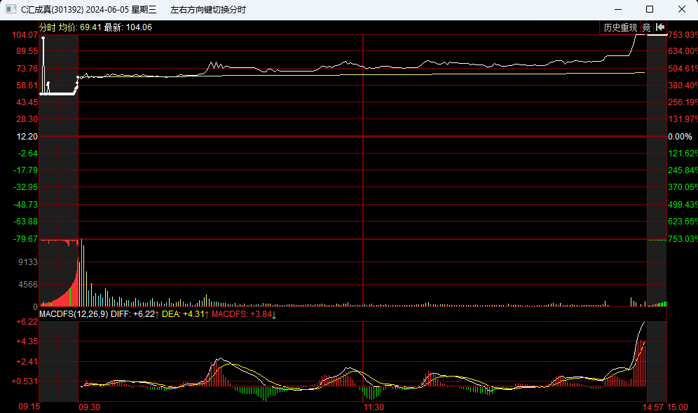Click the 均价 69.41 average price label
The height and width of the screenshot is (413, 698).
pos(80,27)
